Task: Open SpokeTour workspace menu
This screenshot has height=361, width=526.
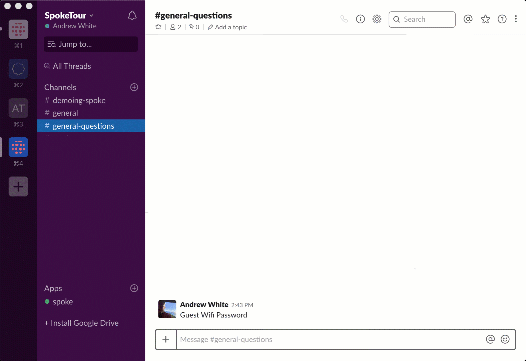Action: point(69,15)
